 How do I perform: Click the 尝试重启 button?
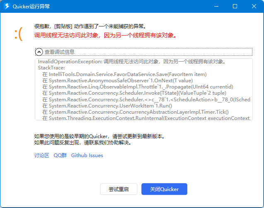pos(119,189)
